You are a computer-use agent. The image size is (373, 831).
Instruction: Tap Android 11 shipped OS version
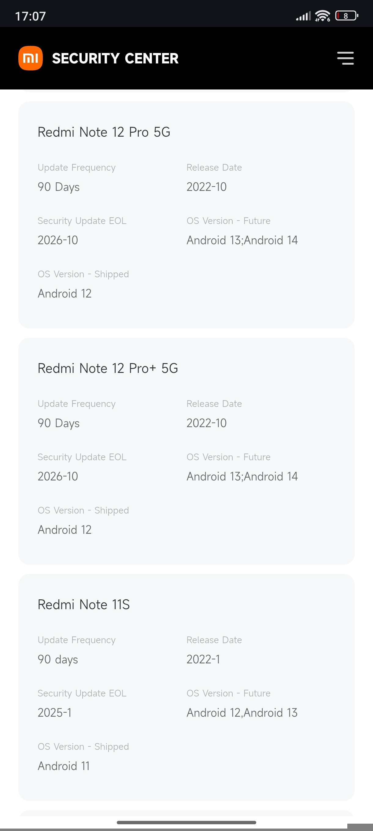[x=63, y=765]
